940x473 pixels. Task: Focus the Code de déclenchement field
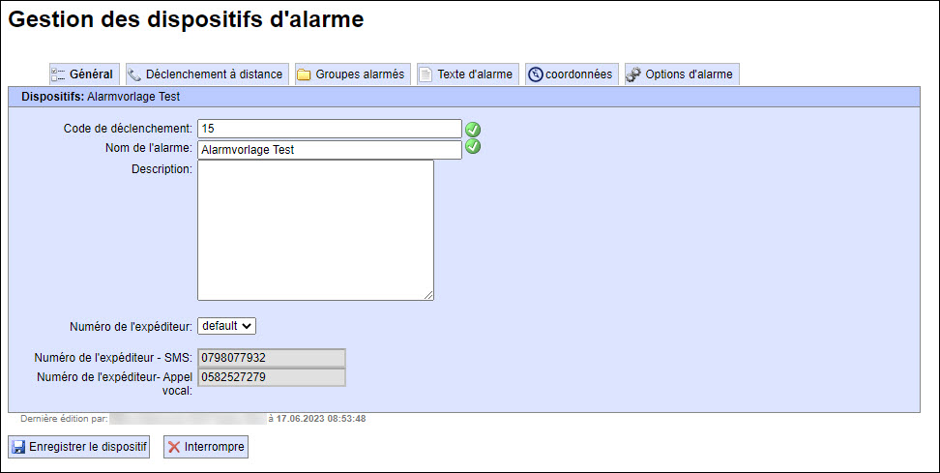click(329, 129)
